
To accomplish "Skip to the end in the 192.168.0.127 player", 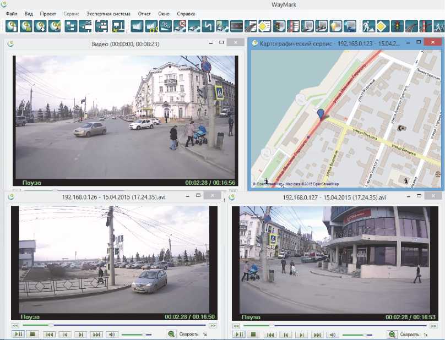I will click(316, 334).
